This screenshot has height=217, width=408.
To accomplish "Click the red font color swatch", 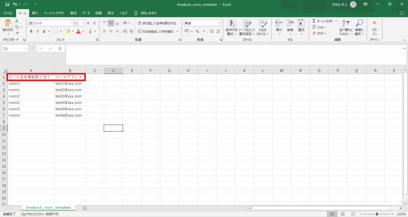I will tap(78, 31).
